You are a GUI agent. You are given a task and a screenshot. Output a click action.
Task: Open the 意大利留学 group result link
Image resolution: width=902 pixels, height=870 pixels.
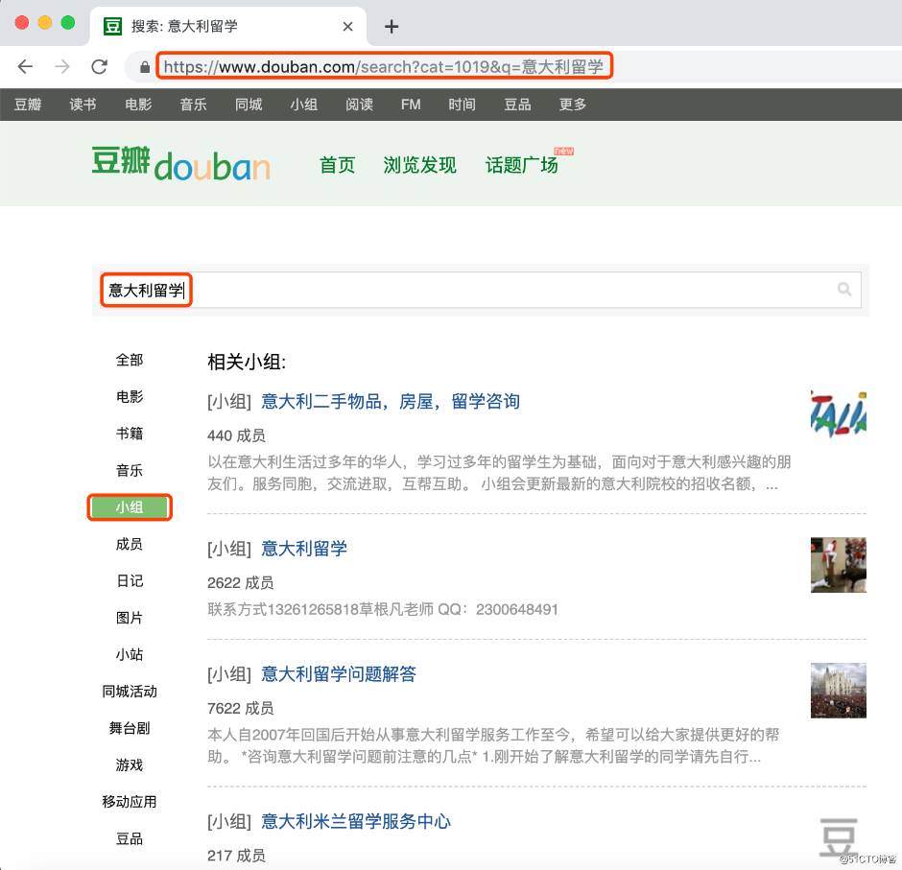pos(304,549)
